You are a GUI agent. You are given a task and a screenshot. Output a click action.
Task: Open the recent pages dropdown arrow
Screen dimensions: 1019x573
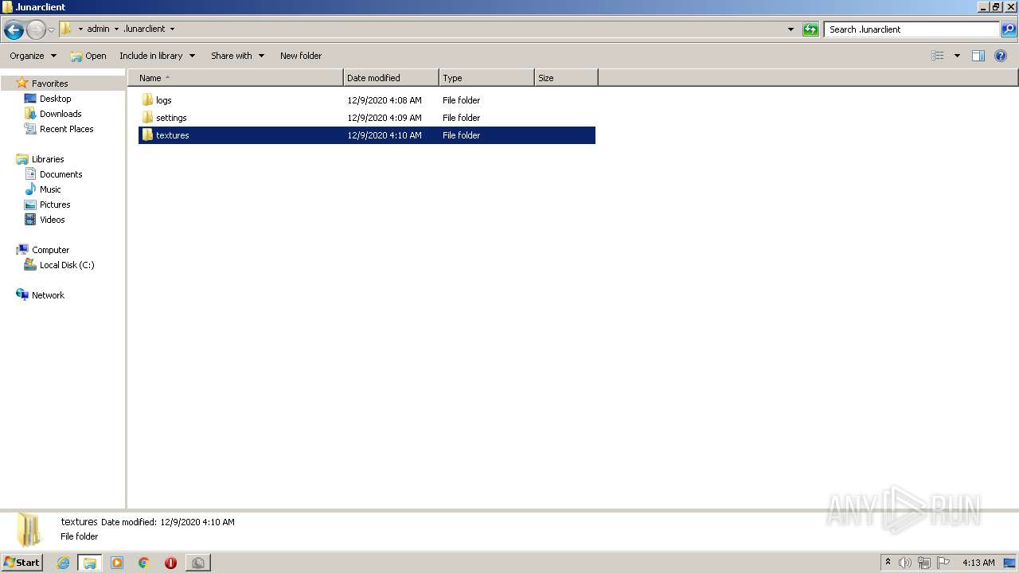[52, 29]
